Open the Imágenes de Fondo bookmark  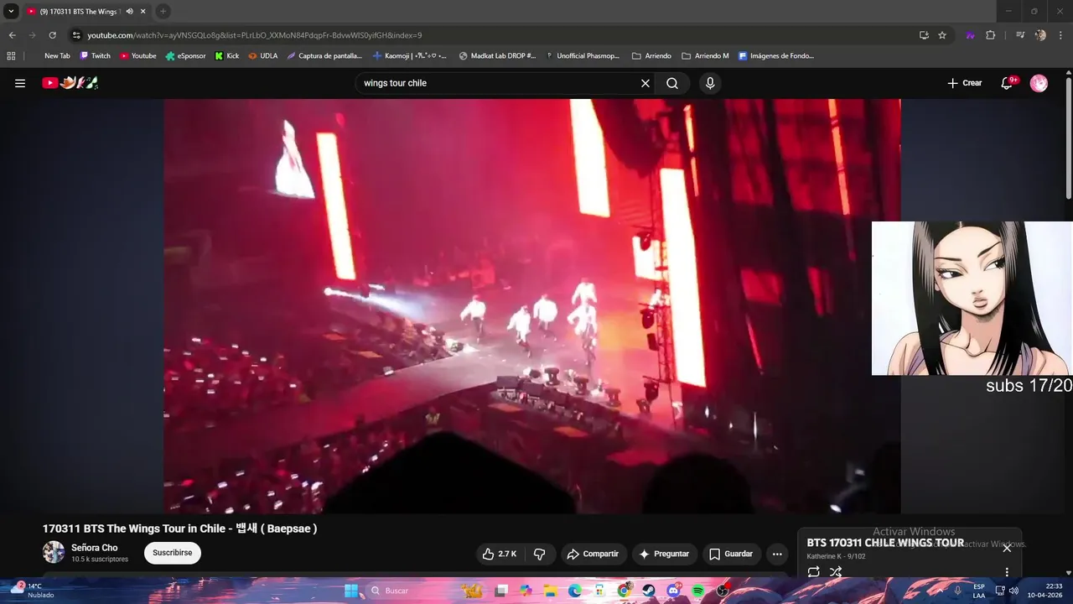coord(776,56)
